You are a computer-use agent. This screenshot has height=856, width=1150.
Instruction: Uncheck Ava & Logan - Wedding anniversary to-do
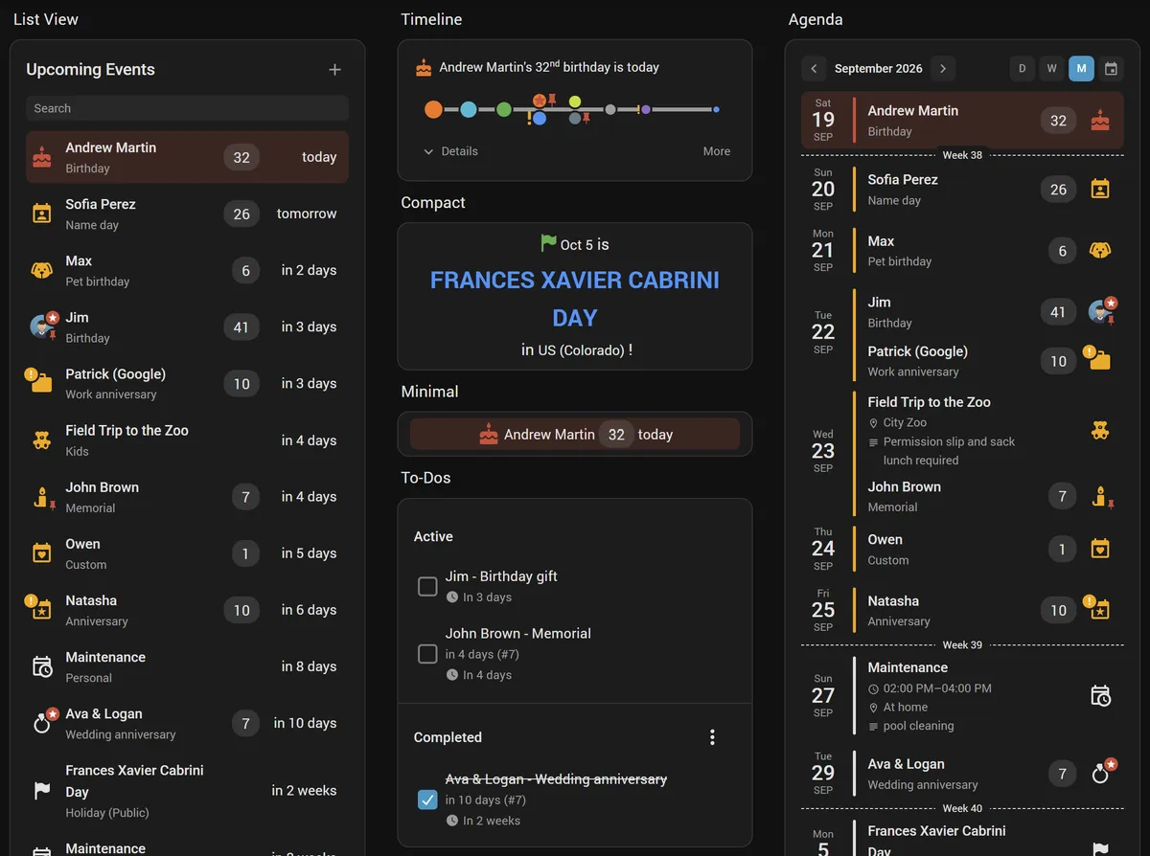pyautogui.click(x=427, y=800)
